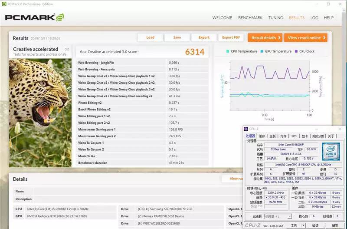Click the Web Browsing - JunglePin row
The width and height of the screenshot is (347, 229).
(142, 63)
